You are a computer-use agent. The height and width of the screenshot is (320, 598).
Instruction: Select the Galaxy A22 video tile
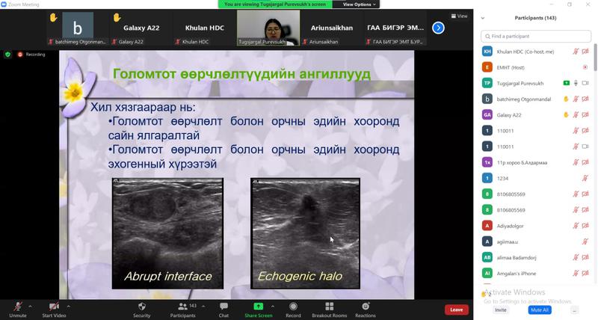coord(141,28)
